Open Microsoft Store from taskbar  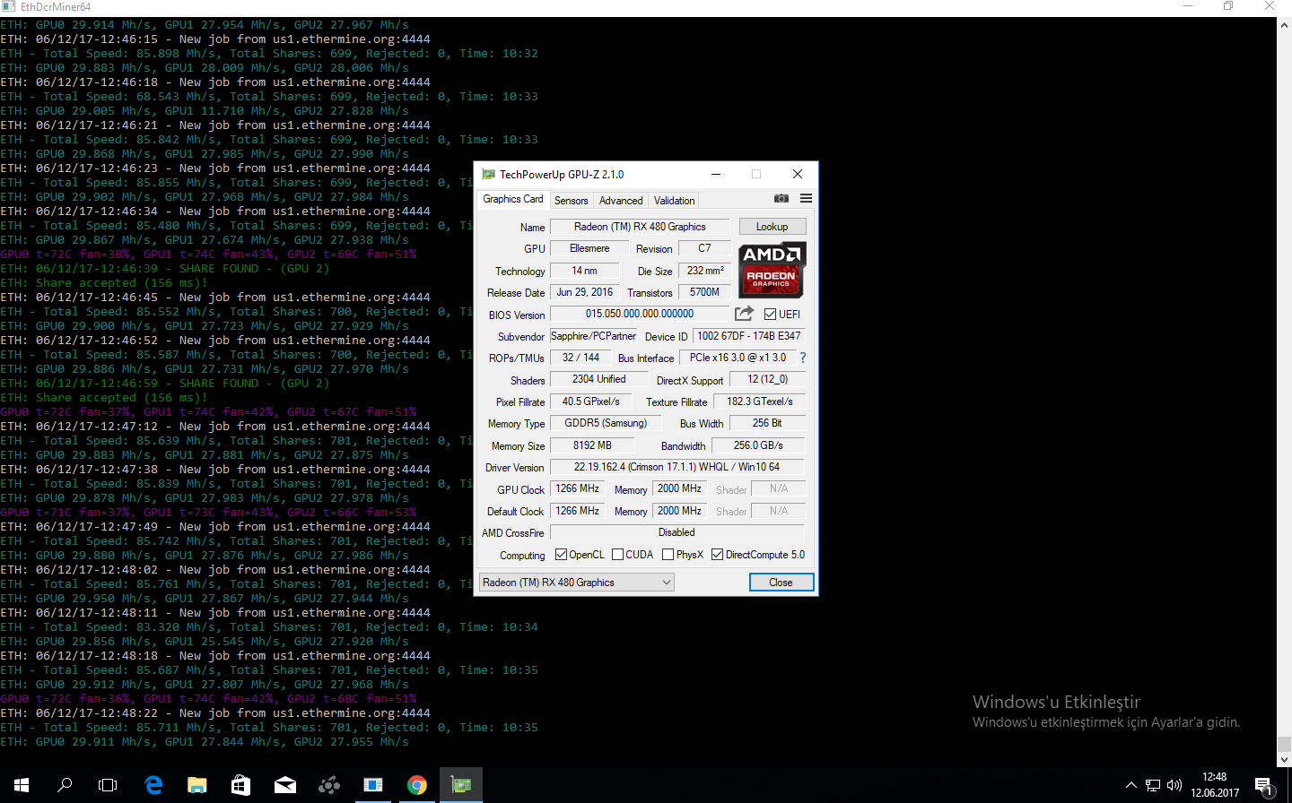coord(240,785)
